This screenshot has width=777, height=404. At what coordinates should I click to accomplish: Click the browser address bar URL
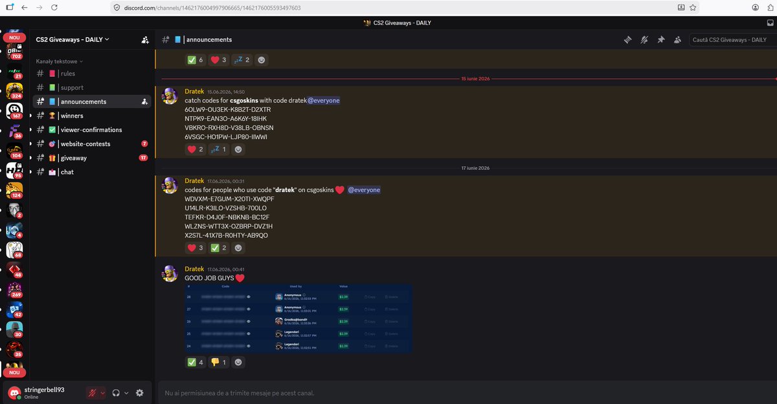click(212, 8)
